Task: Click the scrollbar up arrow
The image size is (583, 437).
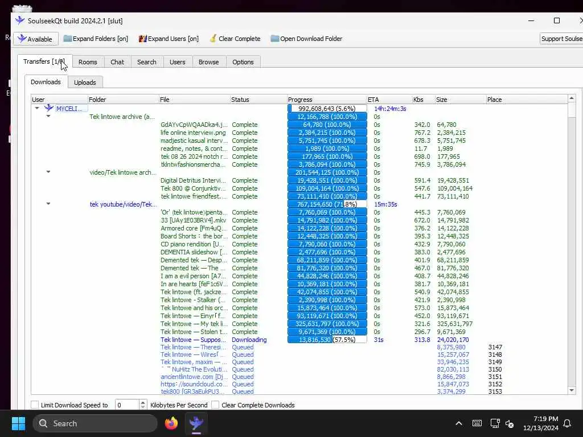Action: click(x=572, y=98)
